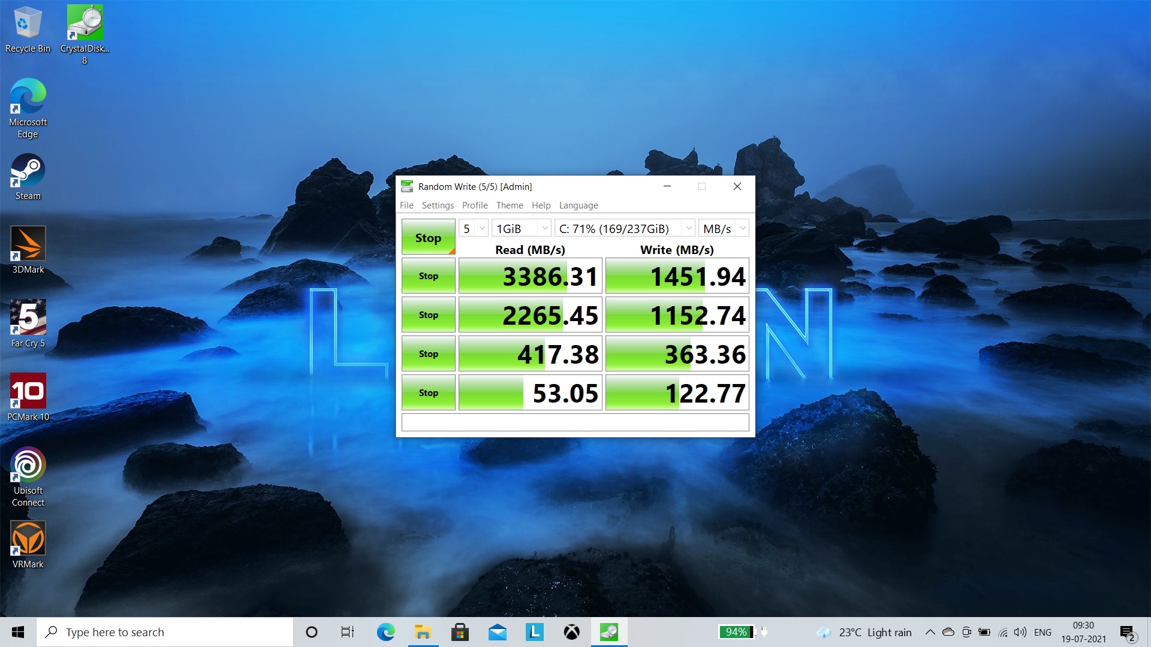The image size is (1151, 647).
Task: Open Microsoft Store from the taskbar
Action: pyautogui.click(x=460, y=632)
